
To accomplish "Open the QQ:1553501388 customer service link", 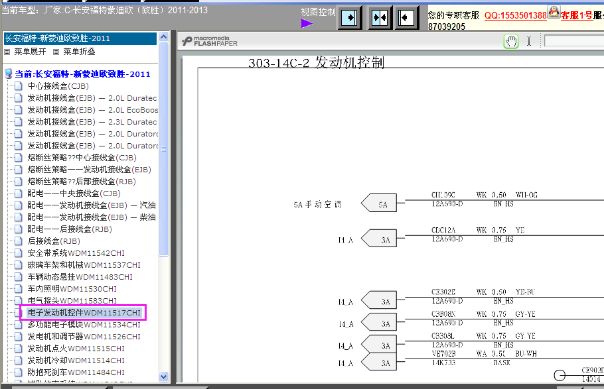I will click(516, 15).
